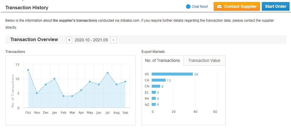Click the October data point on chart
The width and height of the screenshot is (291, 129).
pos(28,70)
